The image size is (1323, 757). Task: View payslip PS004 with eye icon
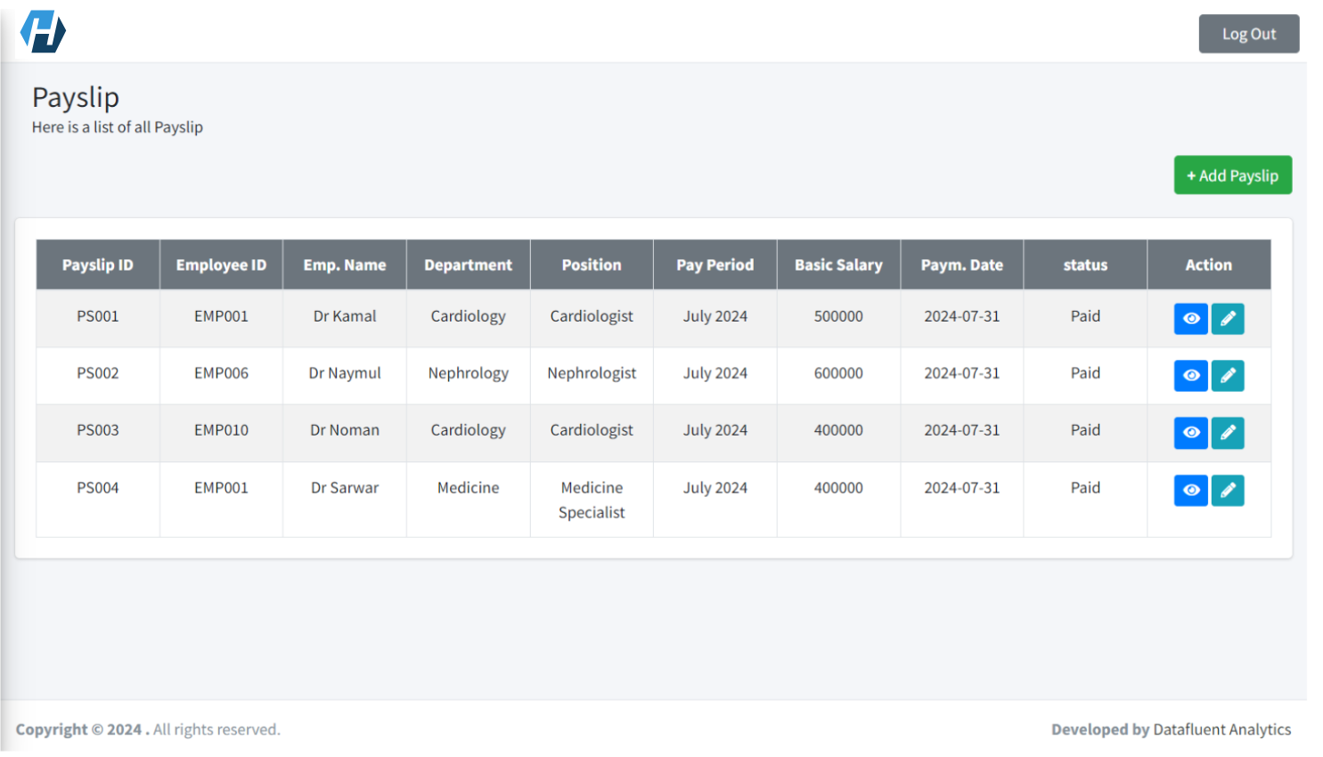1190,491
